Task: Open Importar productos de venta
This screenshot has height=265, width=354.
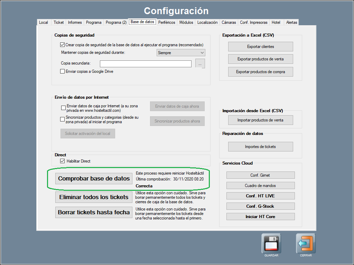Action: pos(260,120)
